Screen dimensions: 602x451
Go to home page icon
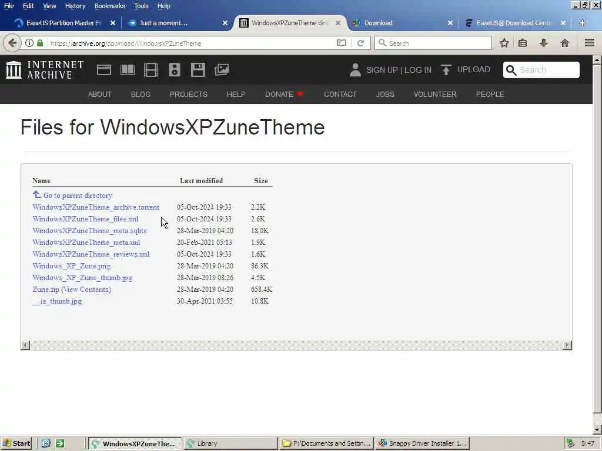[565, 43]
